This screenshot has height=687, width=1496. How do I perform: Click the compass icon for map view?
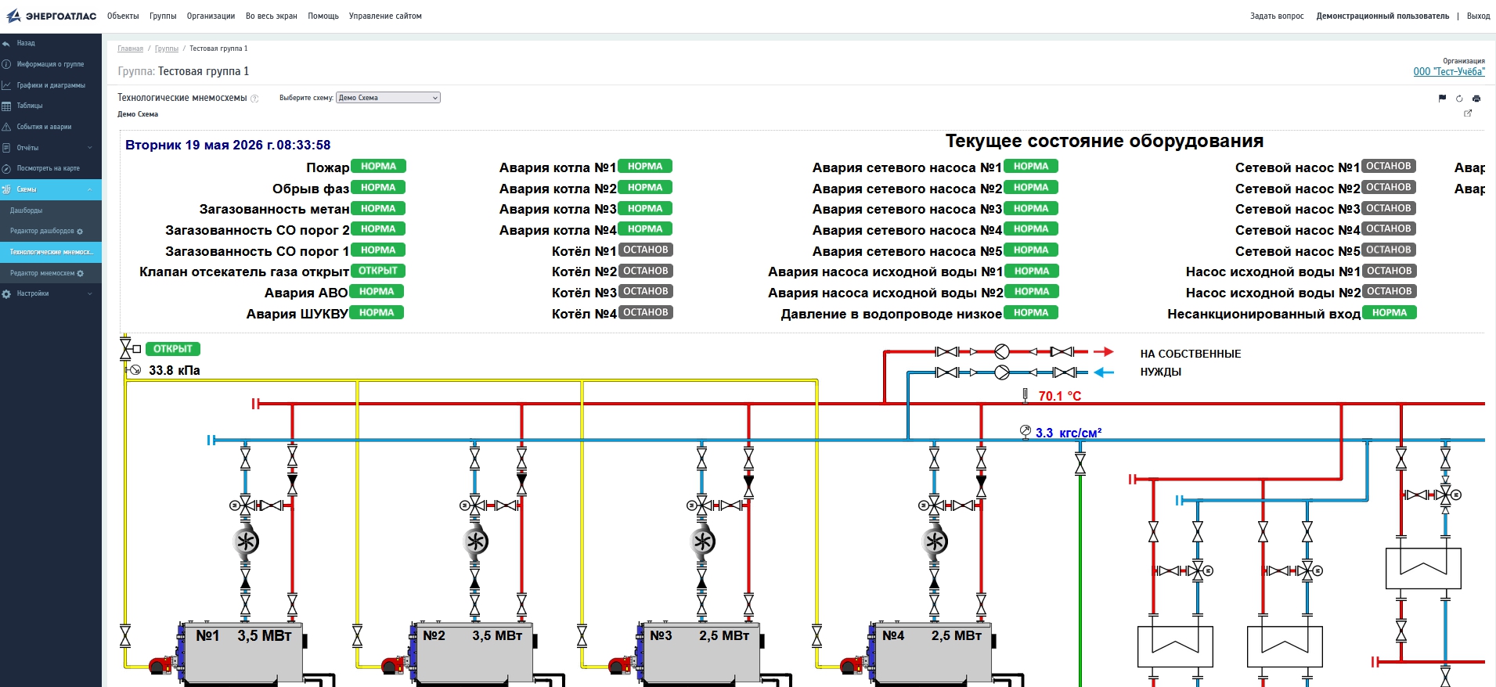(x=6, y=168)
